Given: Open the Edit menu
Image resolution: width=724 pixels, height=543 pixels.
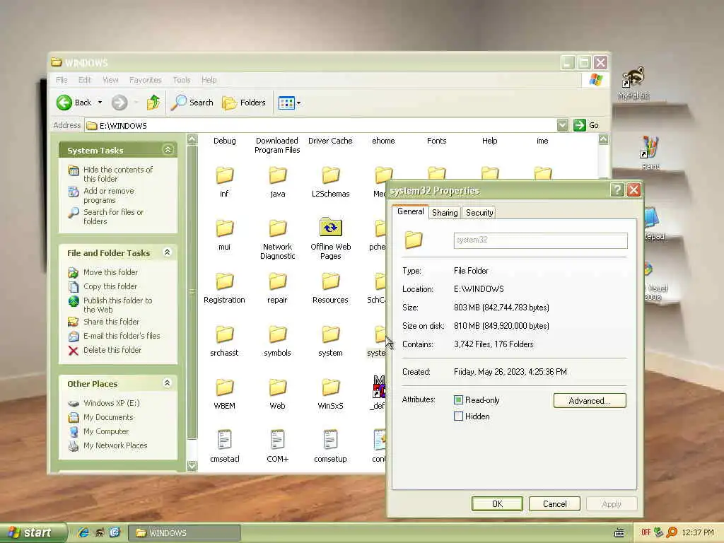Looking at the screenshot, I should [x=85, y=80].
